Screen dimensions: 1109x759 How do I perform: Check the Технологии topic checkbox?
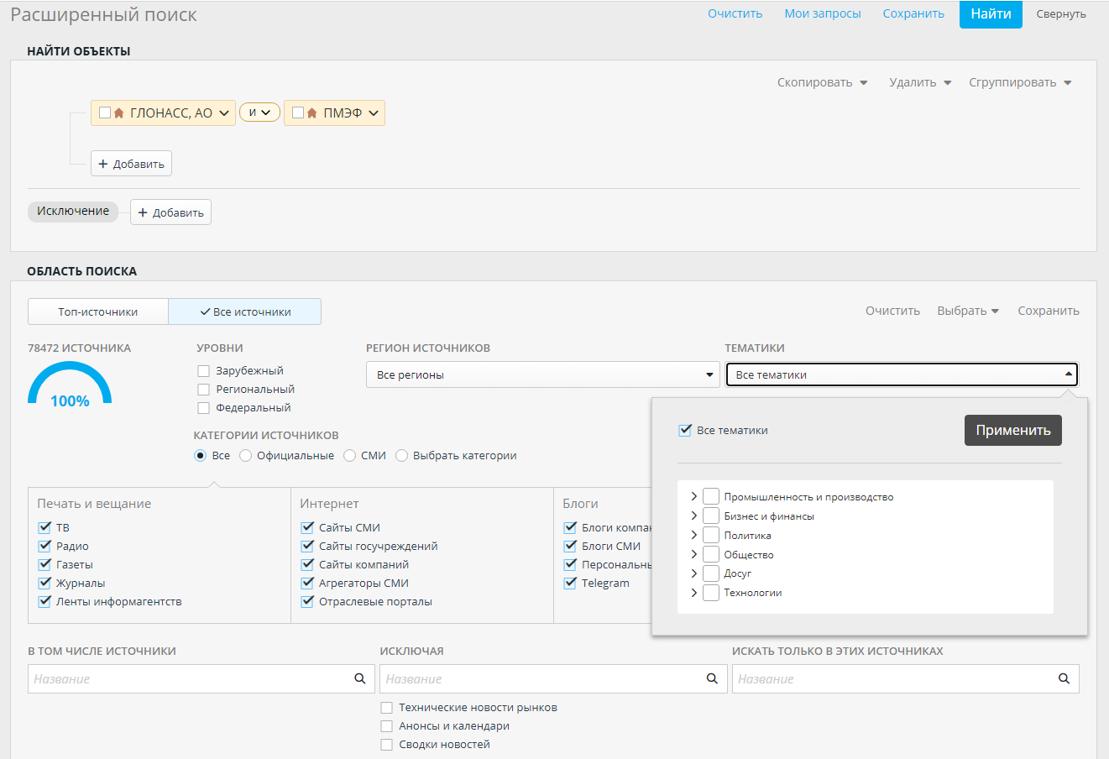click(x=711, y=593)
